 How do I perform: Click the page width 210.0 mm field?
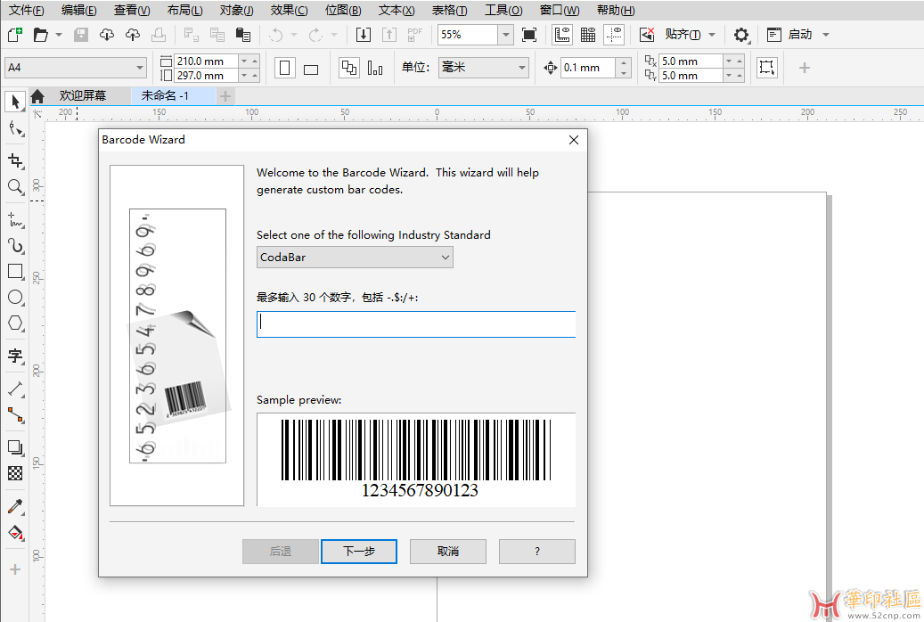206,61
